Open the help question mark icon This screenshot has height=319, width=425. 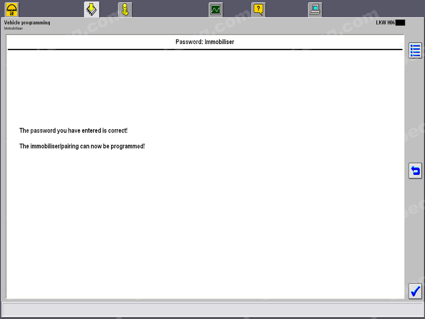coord(258,9)
